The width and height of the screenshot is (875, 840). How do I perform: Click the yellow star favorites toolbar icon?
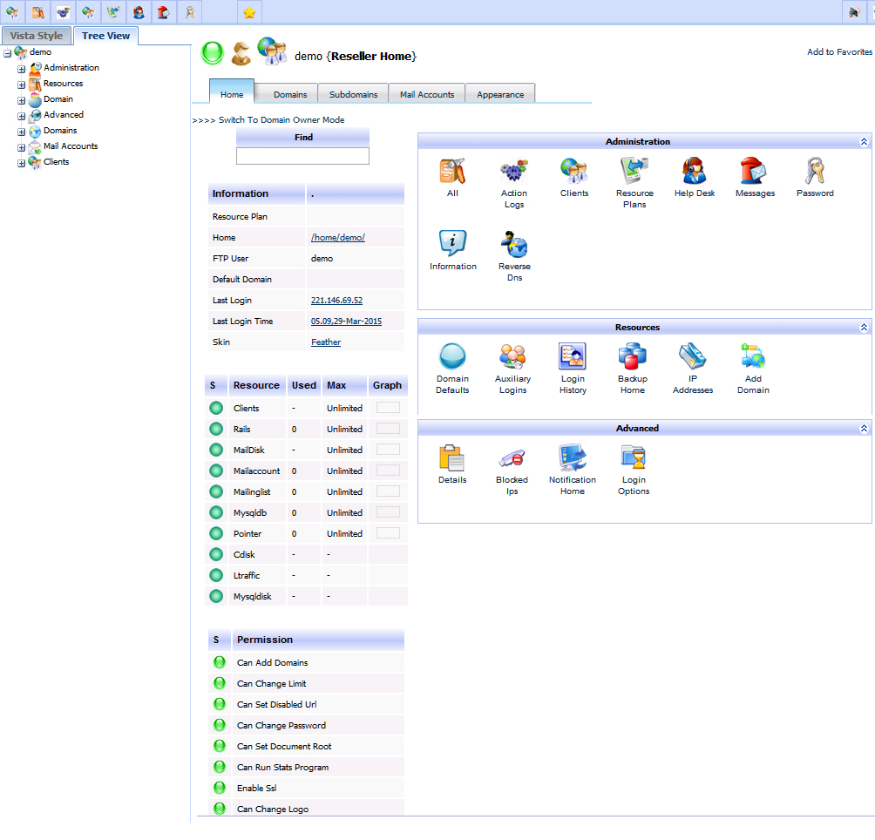pyautogui.click(x=249, y=12)
